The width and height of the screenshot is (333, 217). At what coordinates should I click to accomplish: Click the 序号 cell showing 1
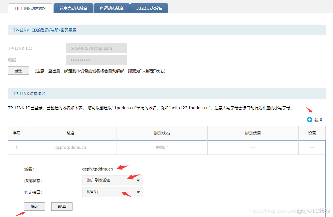[17, 147]
